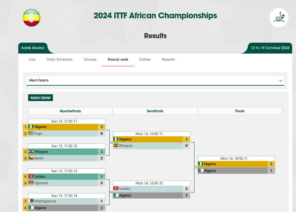Open the Daily Schedule tab
The width and height of the screenshot is (296, 212).
pos(60,59)
